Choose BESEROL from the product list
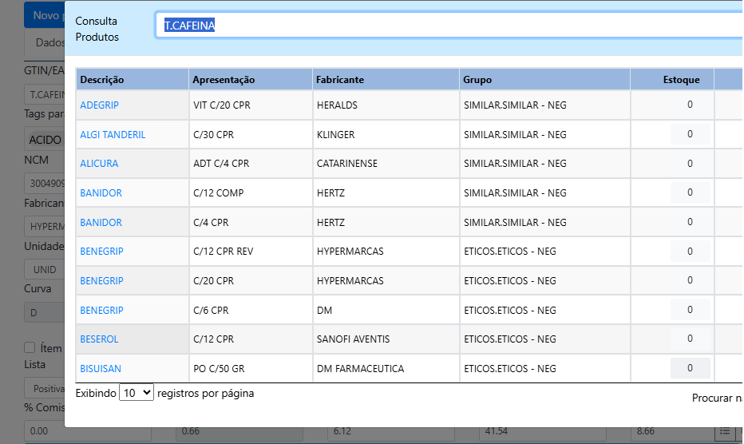Screen dimensions: 744x444 pyautogui.click(x=99, y=339)
